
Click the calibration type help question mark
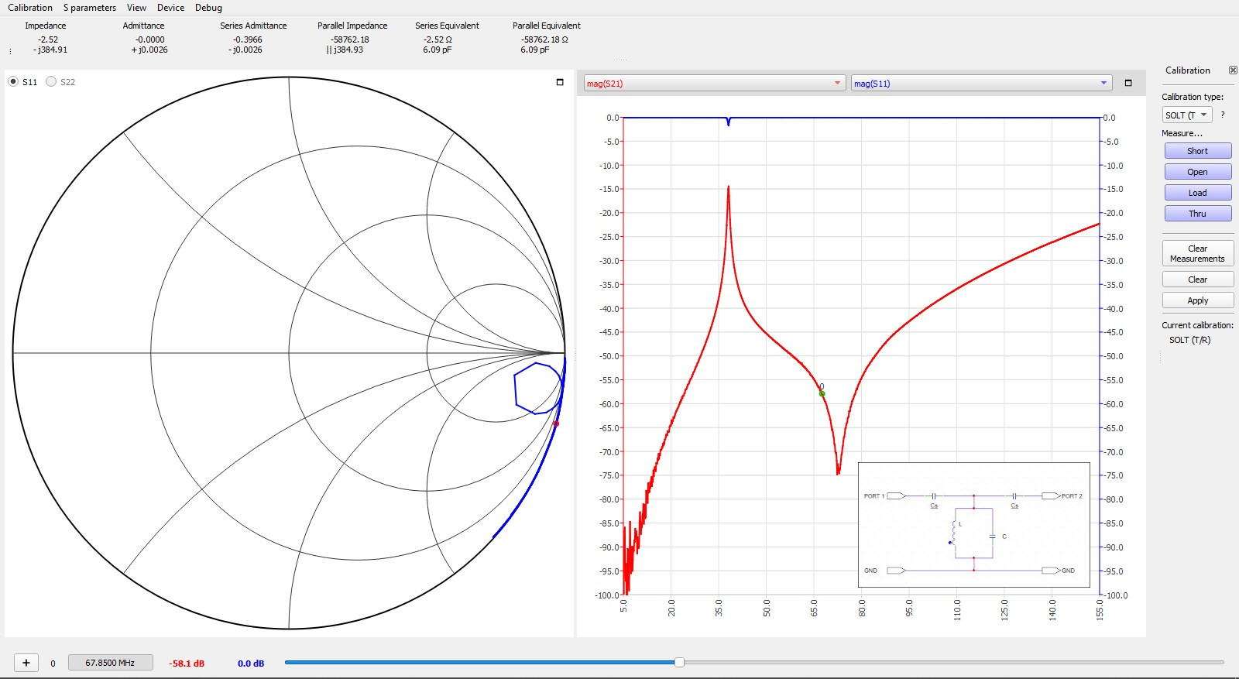click(1223, 115)
